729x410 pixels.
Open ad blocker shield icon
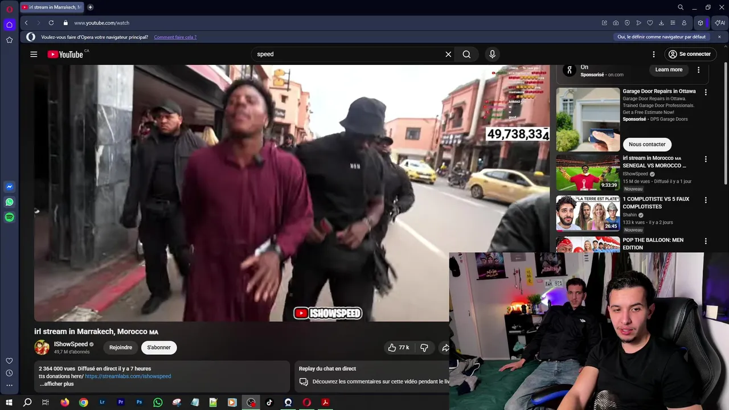click(627, 23)
